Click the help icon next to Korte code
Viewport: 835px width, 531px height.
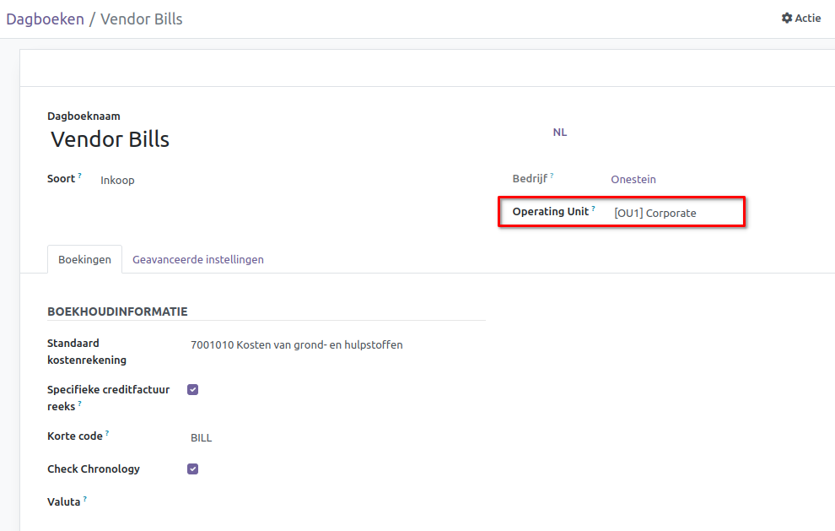[x=107, y=433]
